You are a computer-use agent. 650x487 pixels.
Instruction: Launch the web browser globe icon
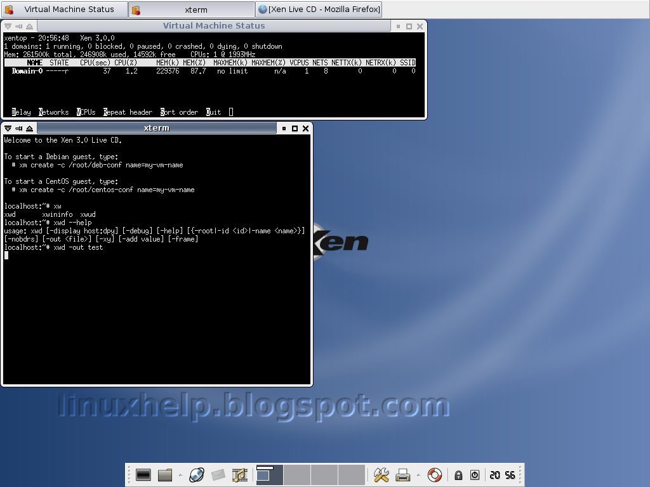coord(197,474)
